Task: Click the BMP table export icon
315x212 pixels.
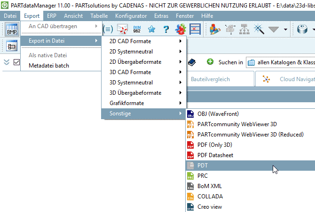Action: 12,29
